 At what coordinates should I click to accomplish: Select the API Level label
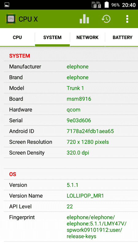20,206
